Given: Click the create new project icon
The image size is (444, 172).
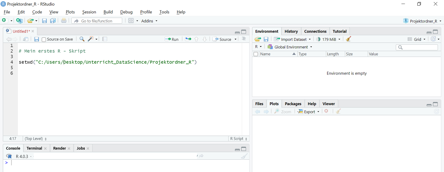Looking at the screenshot, I should 19,21.
